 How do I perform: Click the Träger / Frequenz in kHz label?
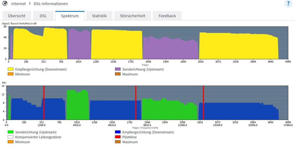click(145, 128)
